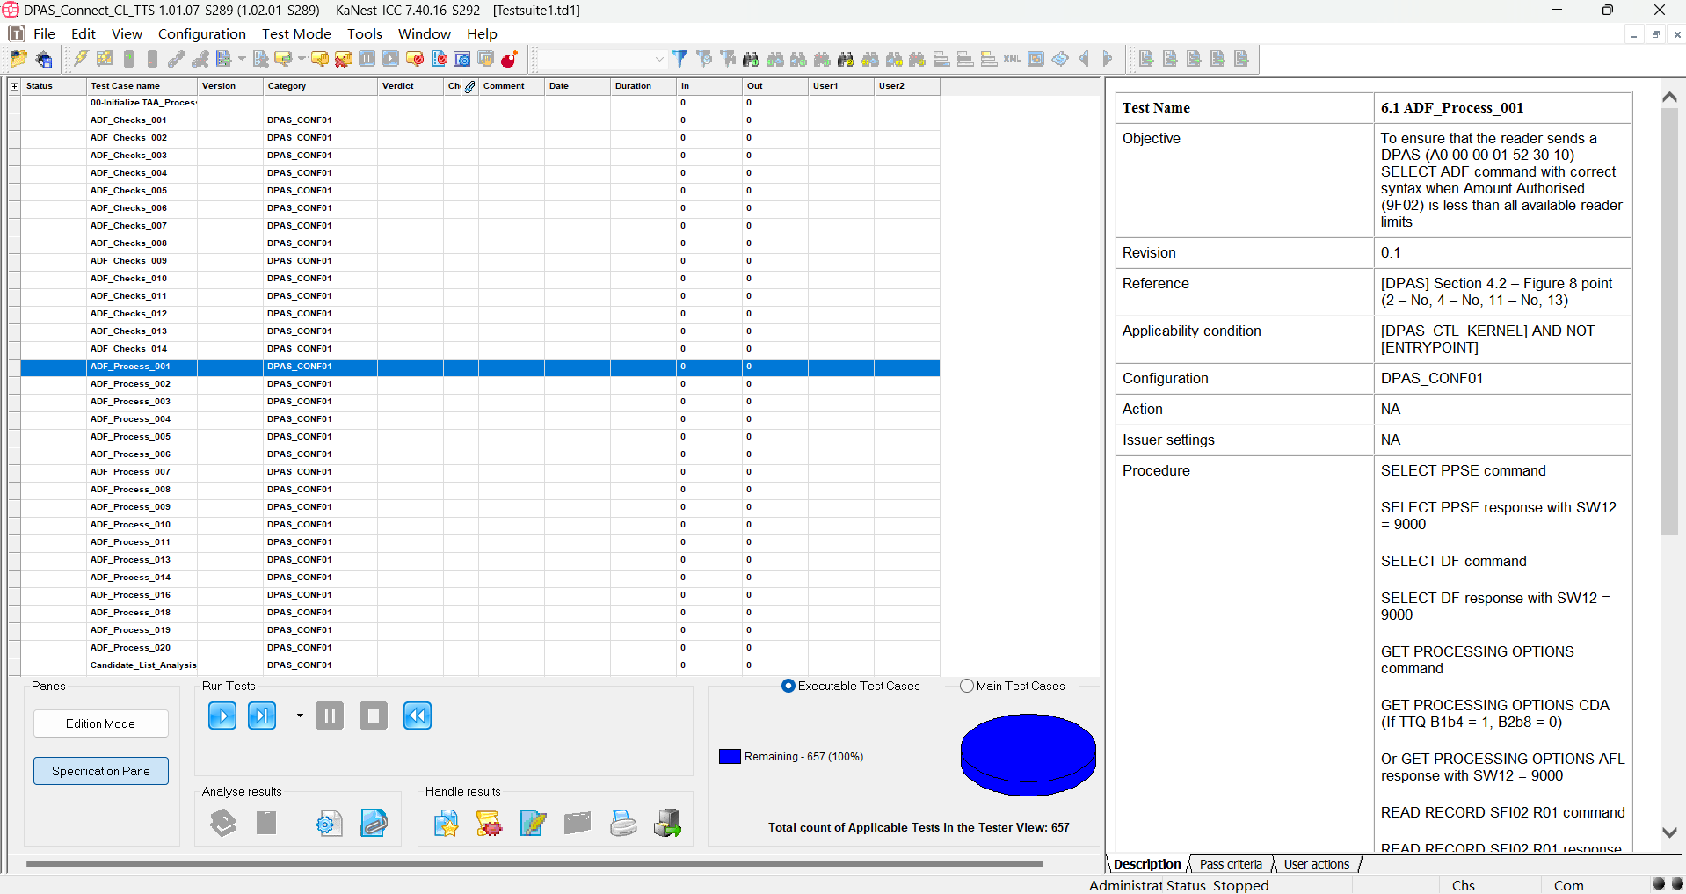The width and height of the screenshot is (1686, 894).
Task: Click the Edition Mode button
Action: click(100, 723)
